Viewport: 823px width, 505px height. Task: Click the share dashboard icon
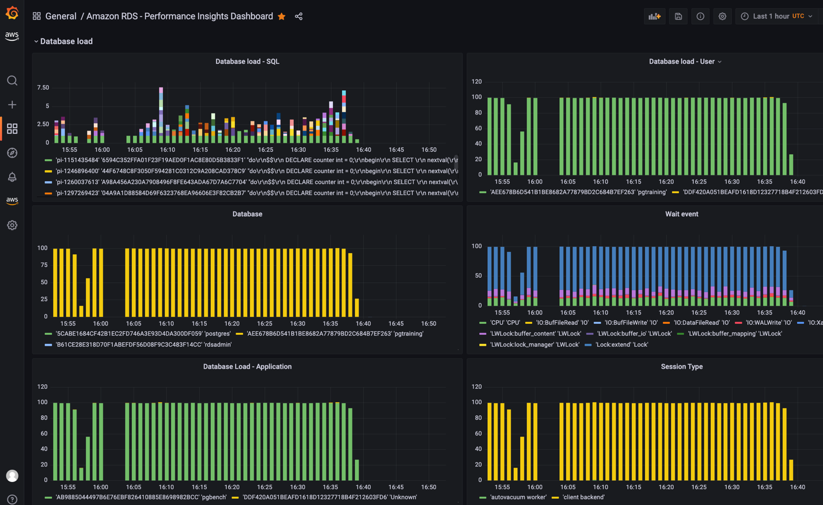(x=299, y=16)
